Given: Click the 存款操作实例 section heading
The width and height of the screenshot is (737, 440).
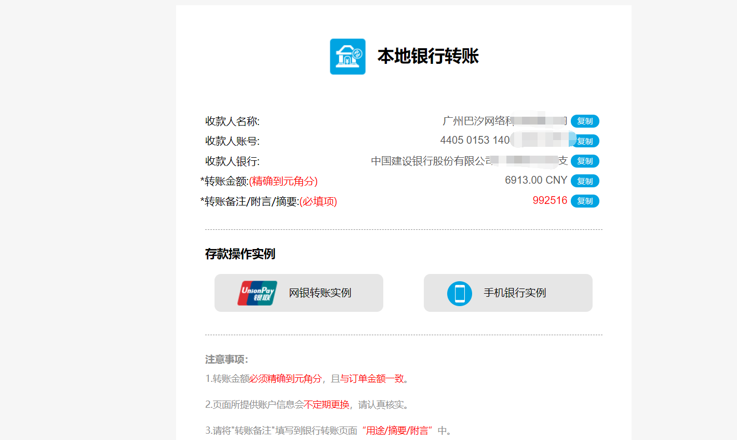Looking at the screenshot, I should [x=240, y=254].
